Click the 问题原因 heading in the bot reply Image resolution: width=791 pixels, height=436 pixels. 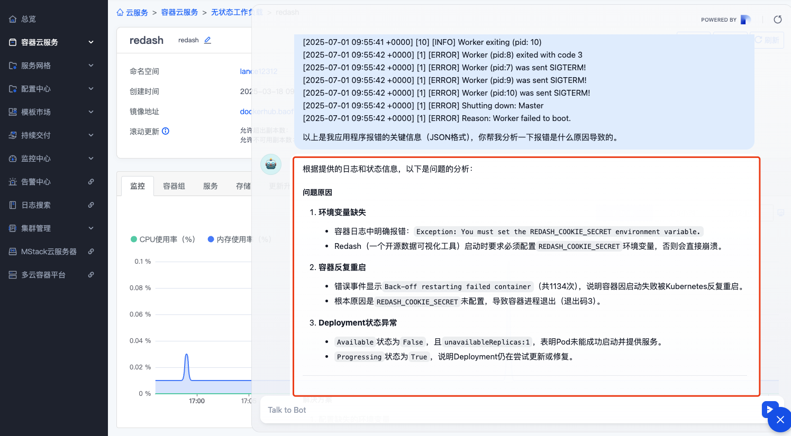point(317,192)
